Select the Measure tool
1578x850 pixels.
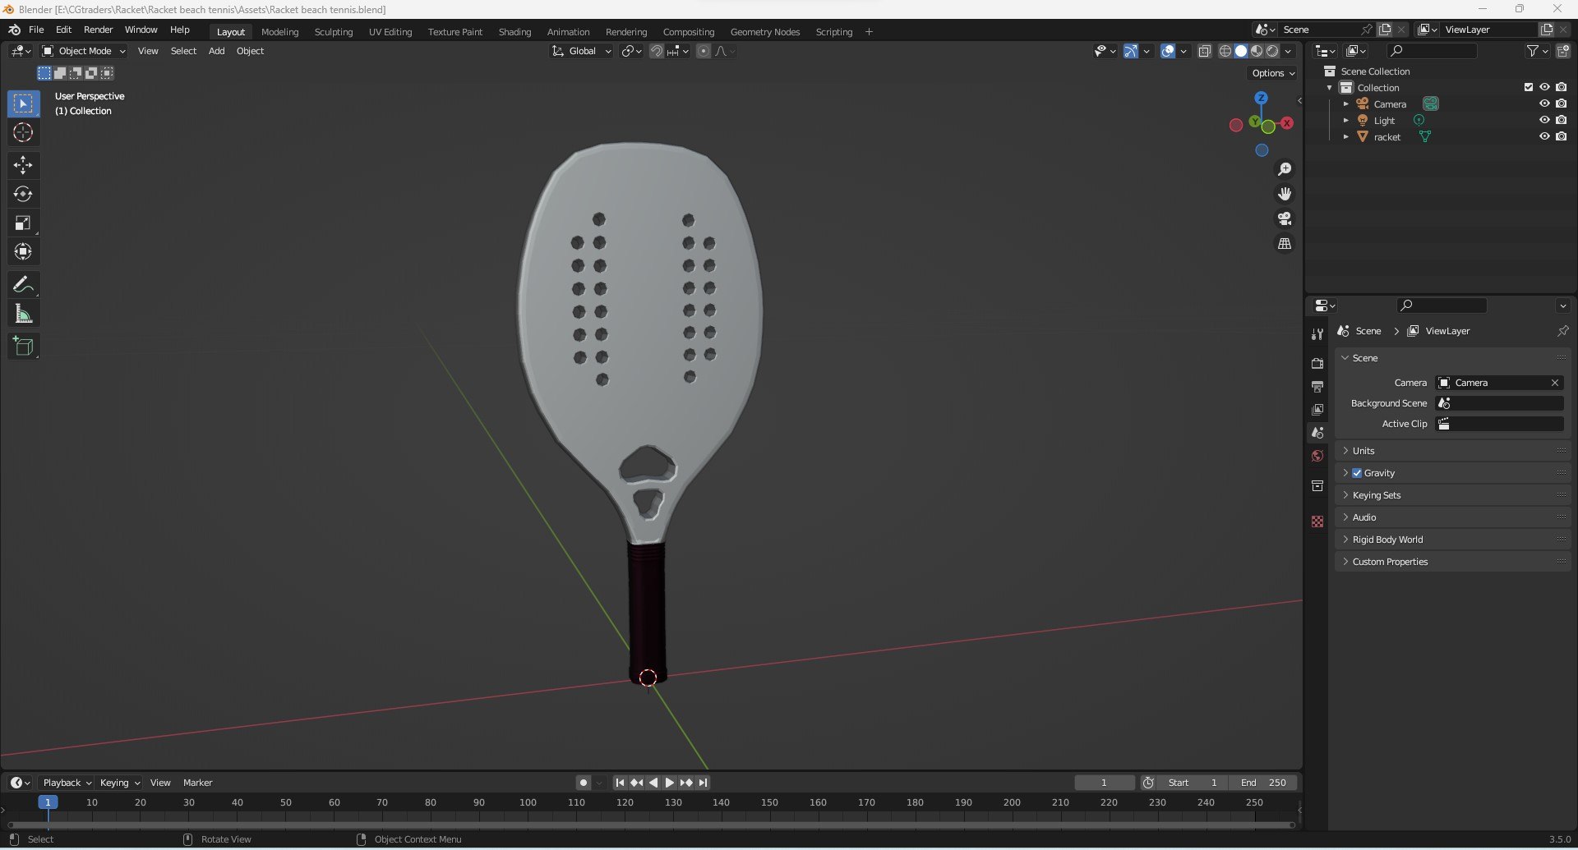point(23,313)
